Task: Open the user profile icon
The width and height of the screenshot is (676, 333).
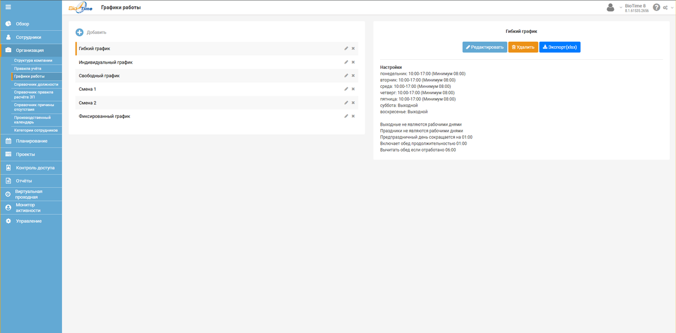Action: (x=610, y=7)
